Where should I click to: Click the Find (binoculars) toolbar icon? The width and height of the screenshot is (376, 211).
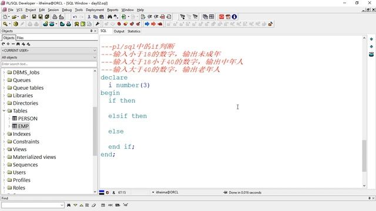[x=110, y=17]
